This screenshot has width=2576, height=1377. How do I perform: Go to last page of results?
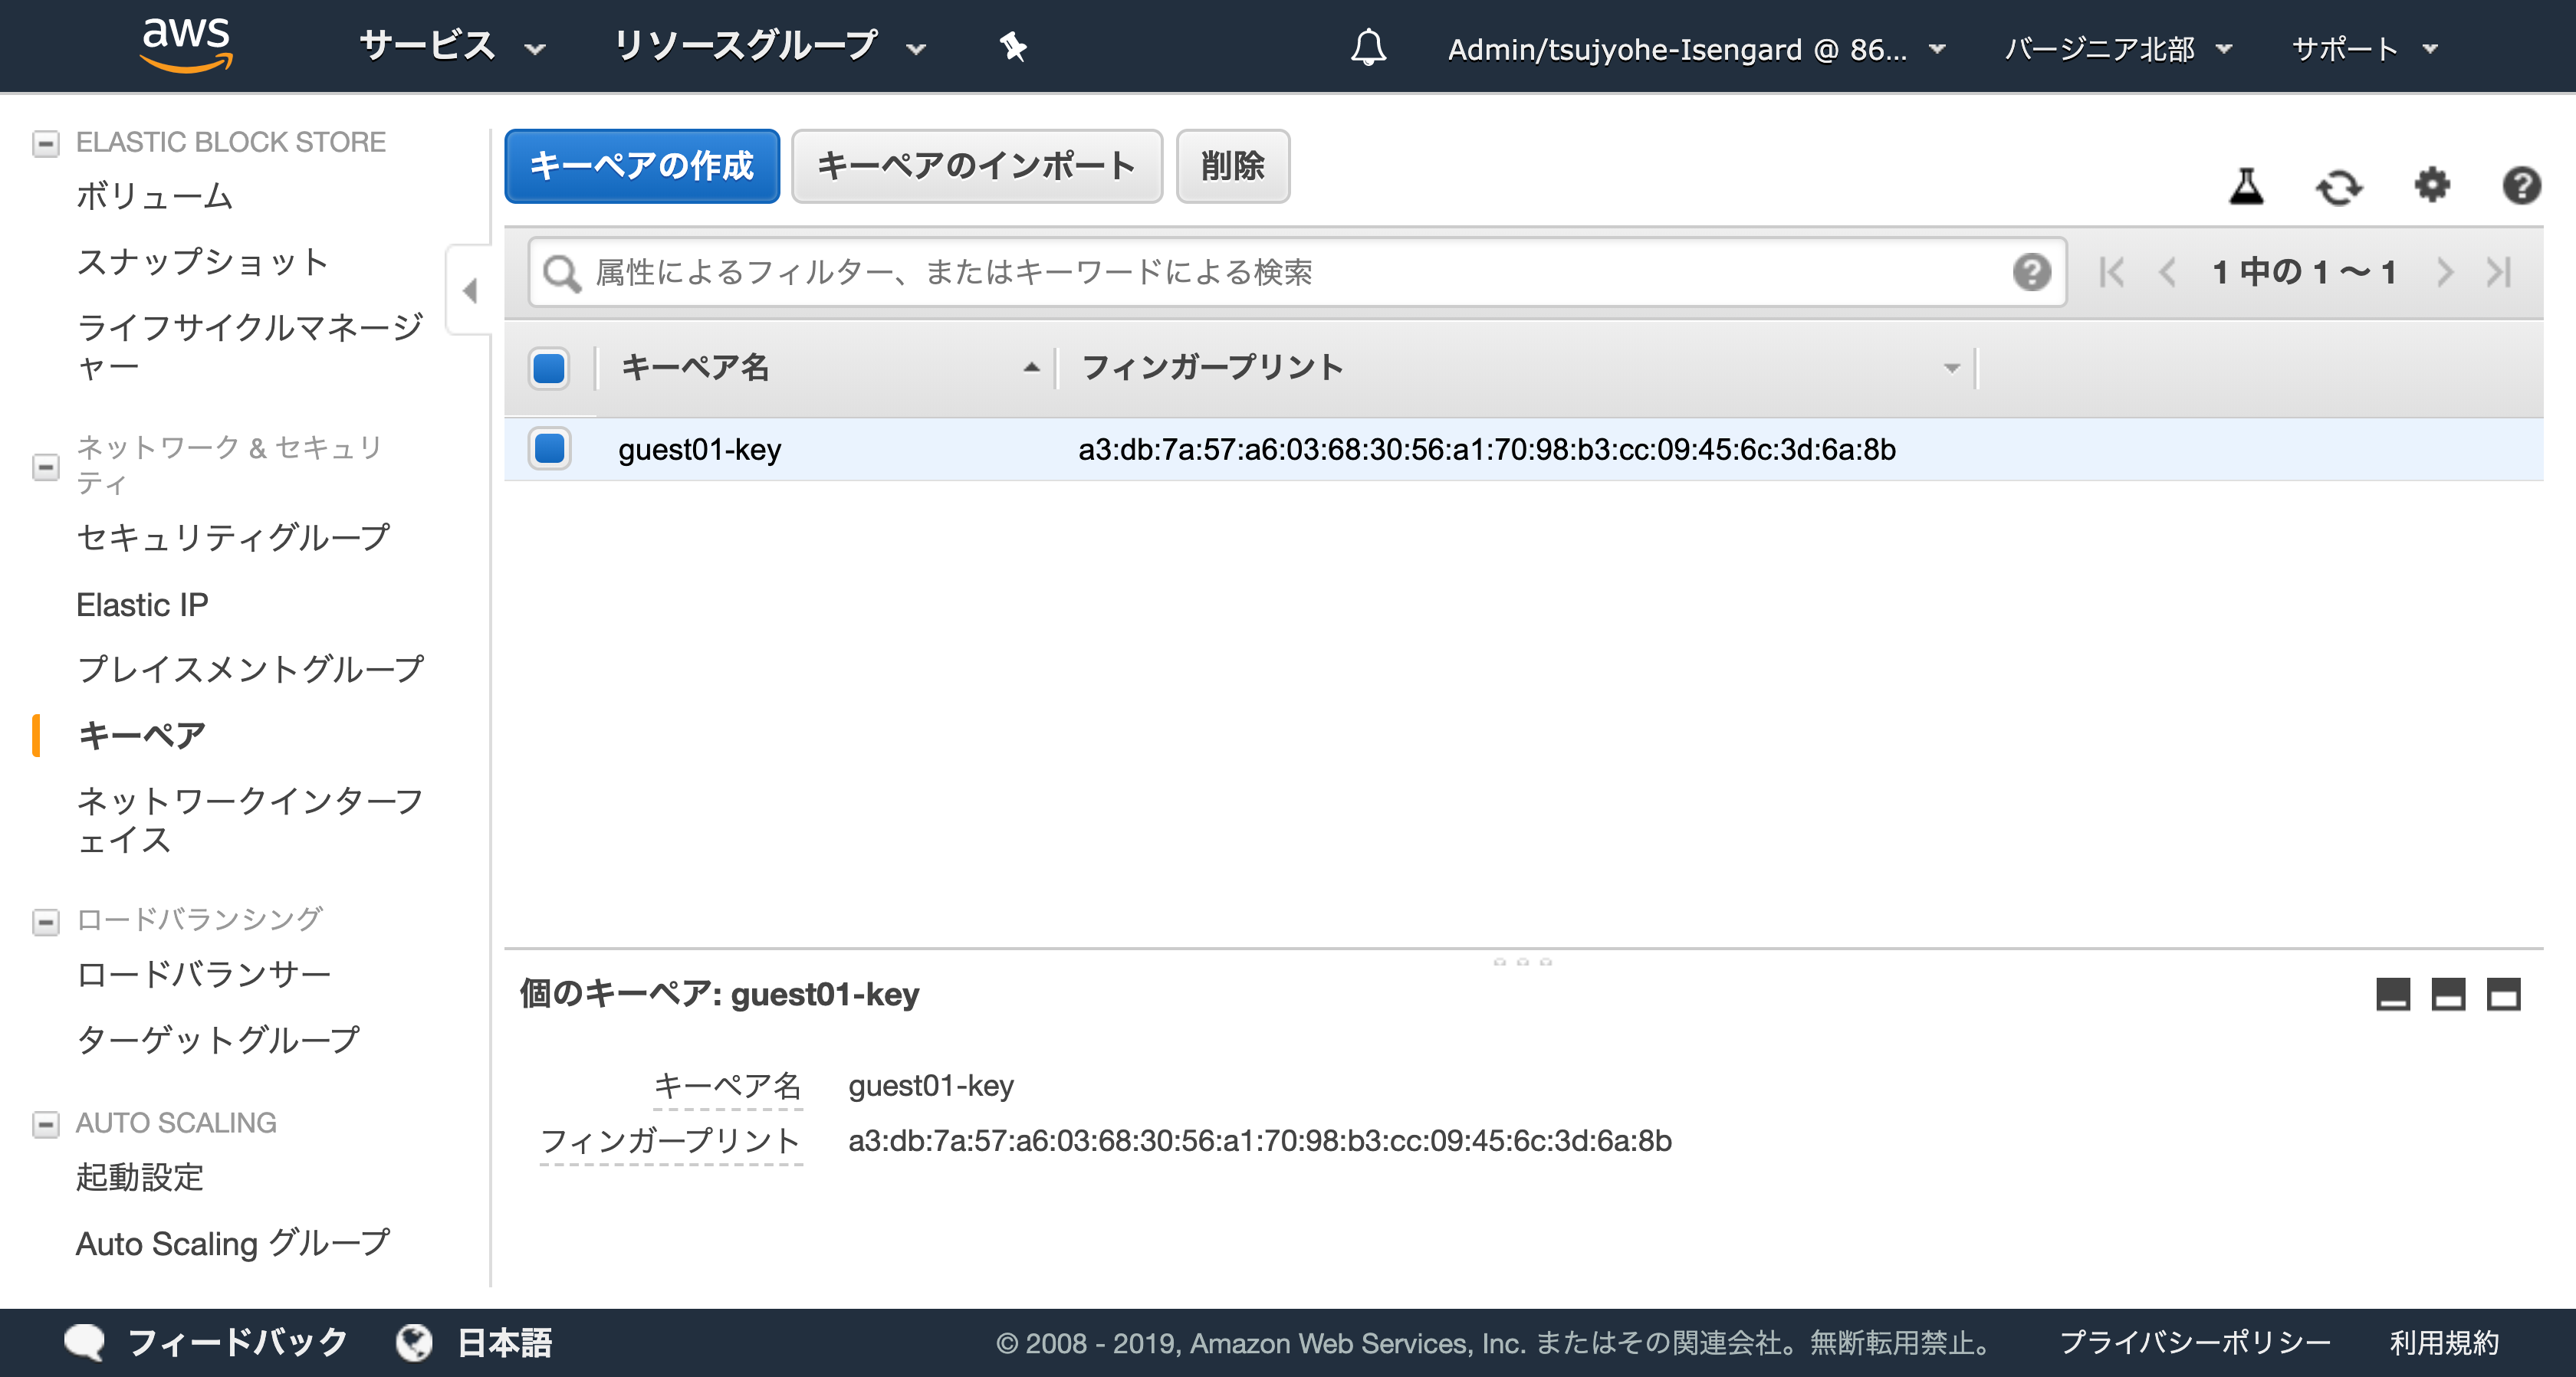[x=2499, y=272]
